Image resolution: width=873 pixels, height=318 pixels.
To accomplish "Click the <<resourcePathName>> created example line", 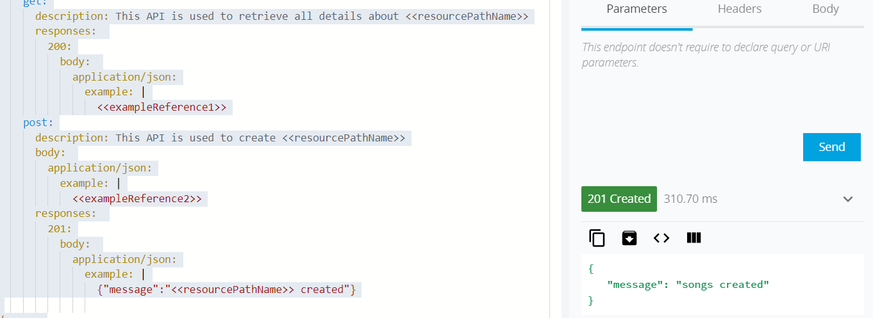I will (x=227, y=289).
